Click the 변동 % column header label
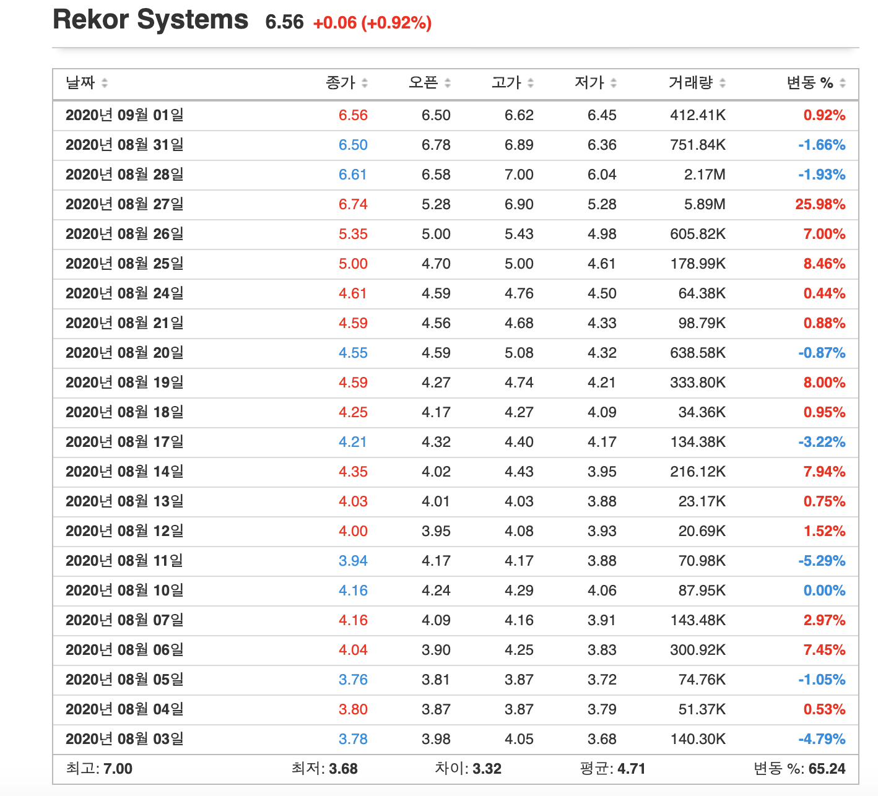 810,83
